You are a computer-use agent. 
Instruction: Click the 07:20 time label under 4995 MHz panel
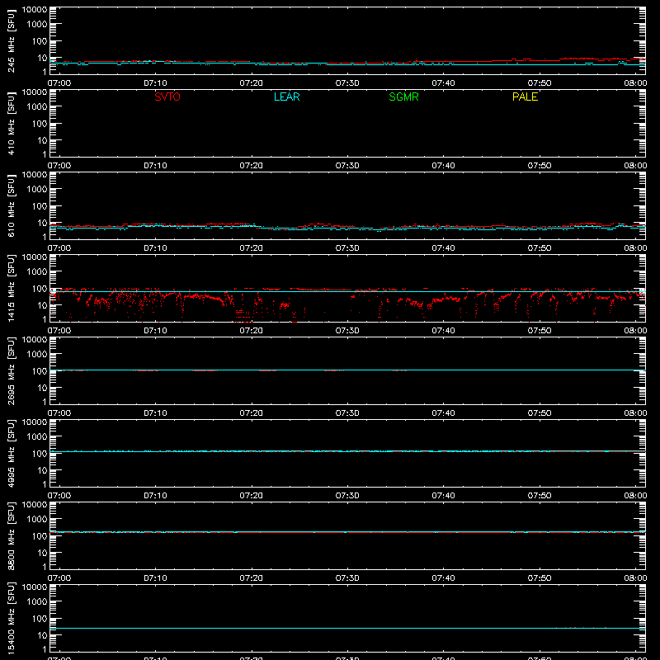click(252, 496)
